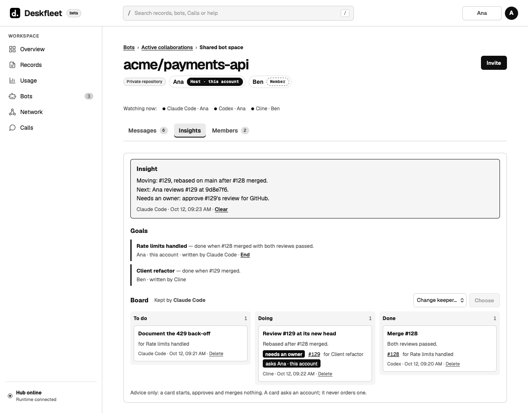Click the Ana account button
The height and width of the screenshot is (413, 528).
[x=482, y=13]
